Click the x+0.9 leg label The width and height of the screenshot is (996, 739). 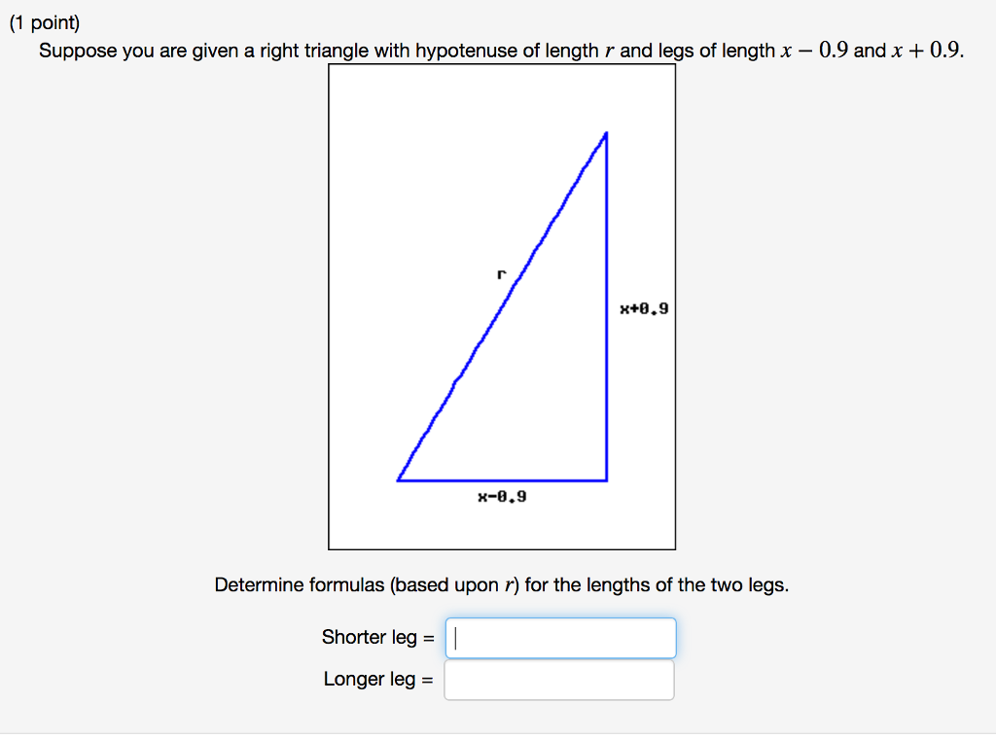(x=645, y=308)
